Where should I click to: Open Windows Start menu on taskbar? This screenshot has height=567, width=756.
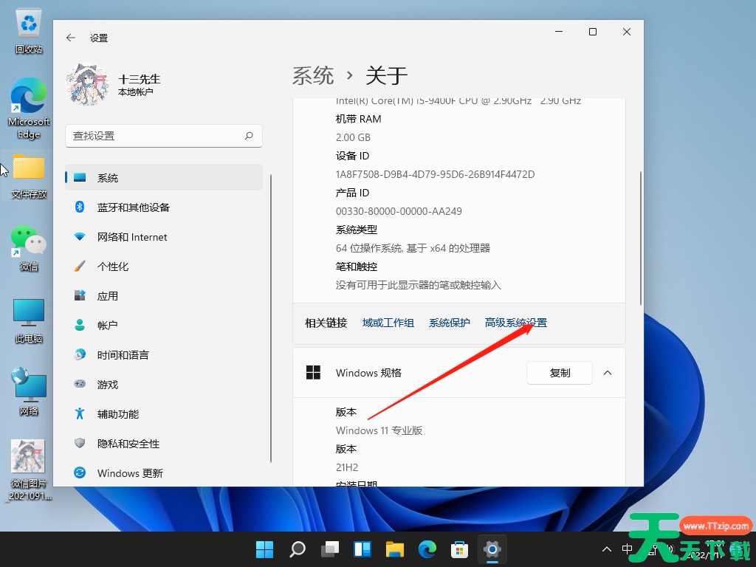[264, 549]
